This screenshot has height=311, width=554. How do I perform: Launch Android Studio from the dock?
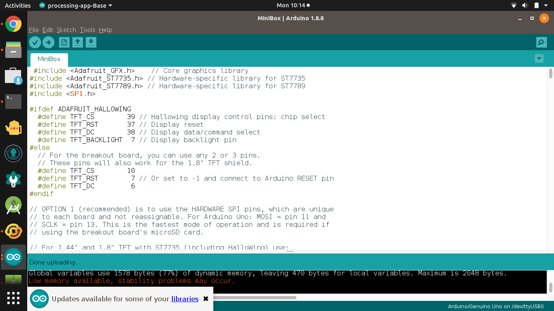[13, 205]
